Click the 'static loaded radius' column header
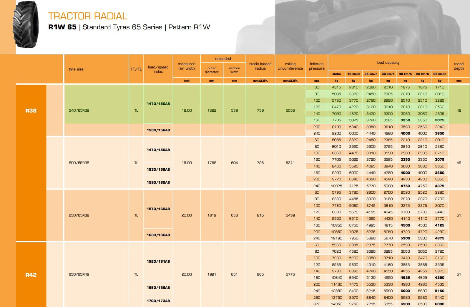Image resolution: width=470 pixels, height=307 pixels. coord(260,66)
